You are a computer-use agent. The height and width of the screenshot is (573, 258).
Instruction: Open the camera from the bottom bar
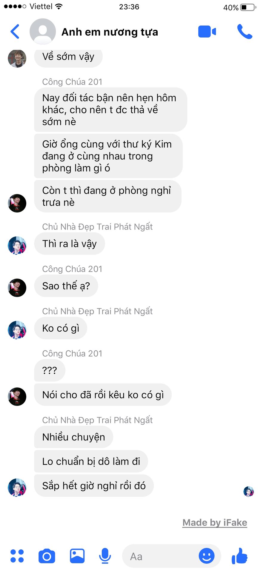[x=47, y=556]
